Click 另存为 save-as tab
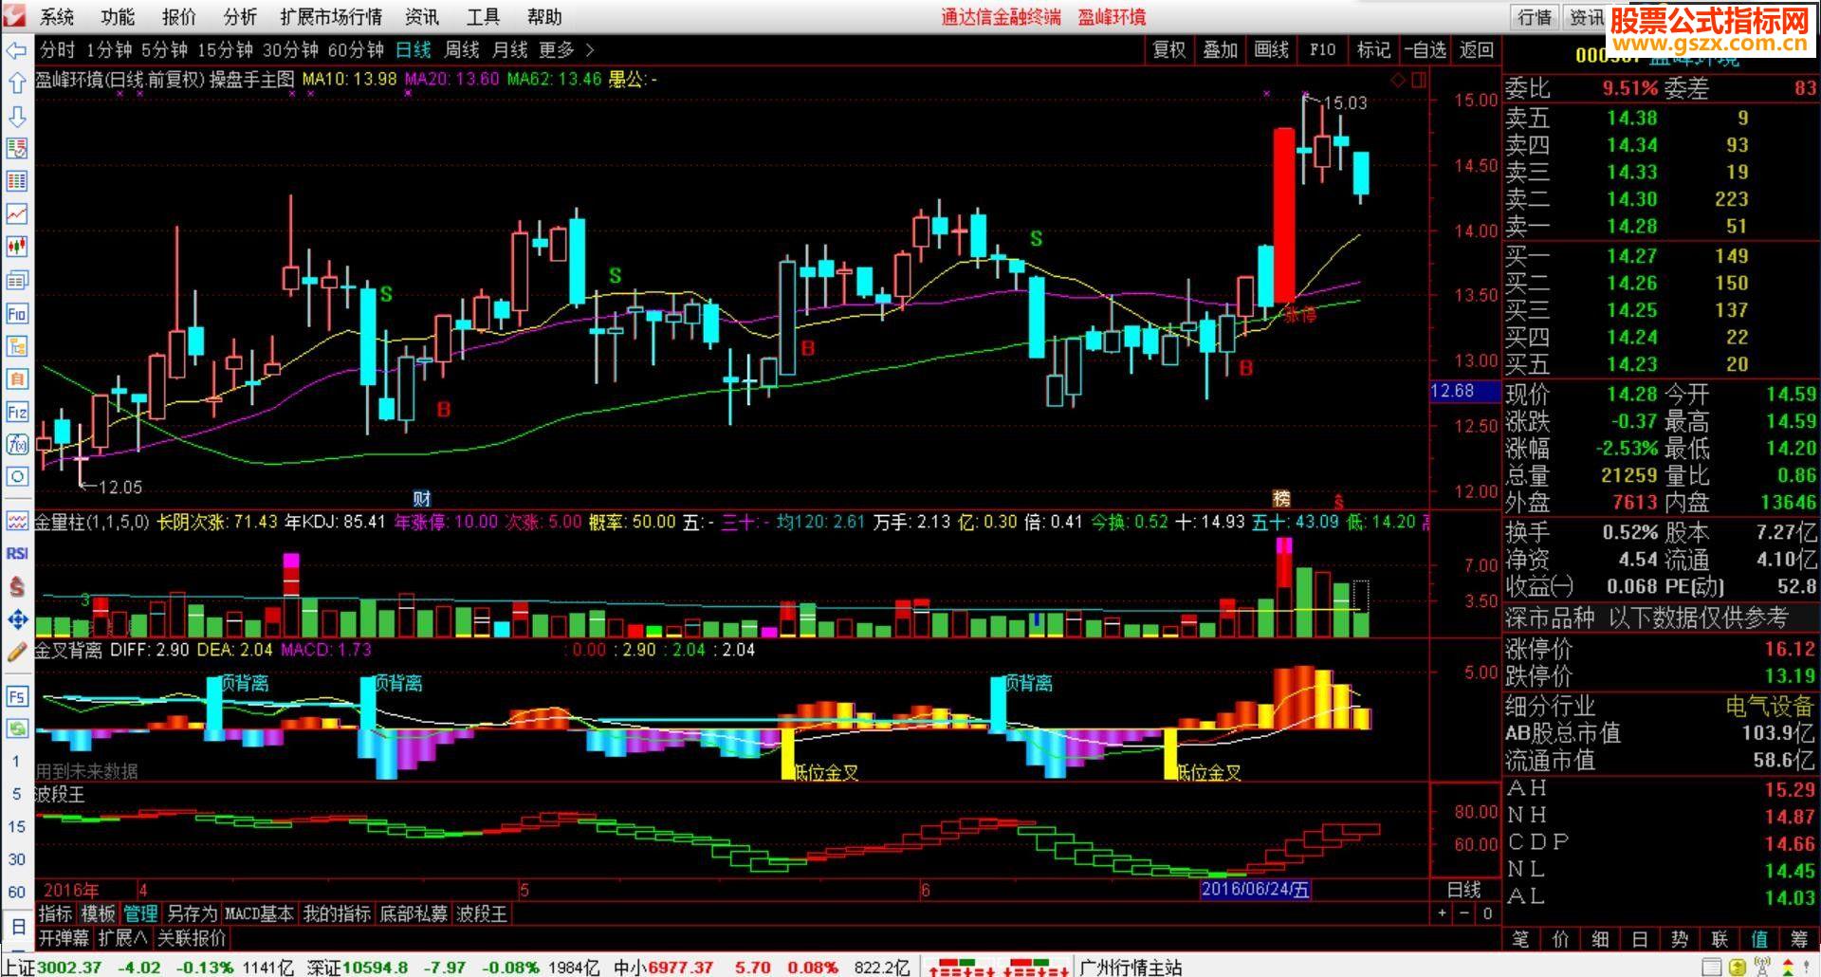Viewport: 1821px width, 977px height. tap(192, 914)
